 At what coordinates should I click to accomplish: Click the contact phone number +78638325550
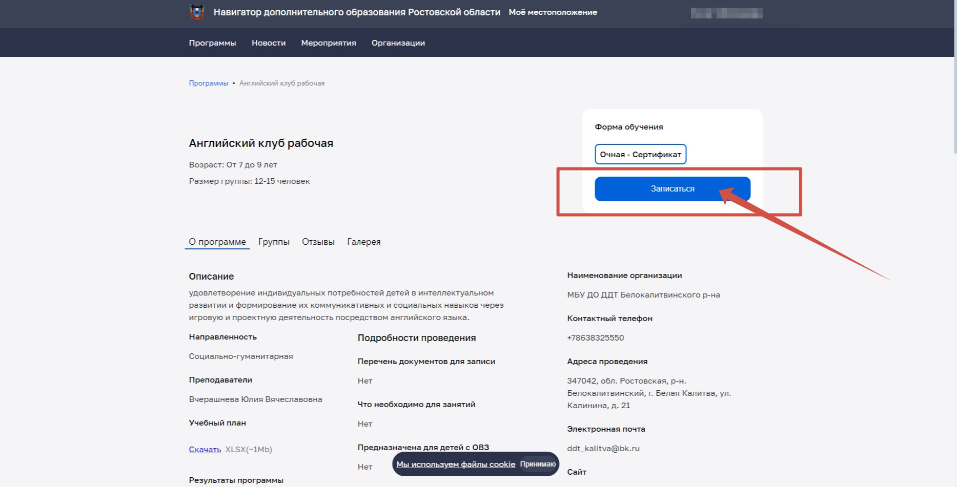595,338
